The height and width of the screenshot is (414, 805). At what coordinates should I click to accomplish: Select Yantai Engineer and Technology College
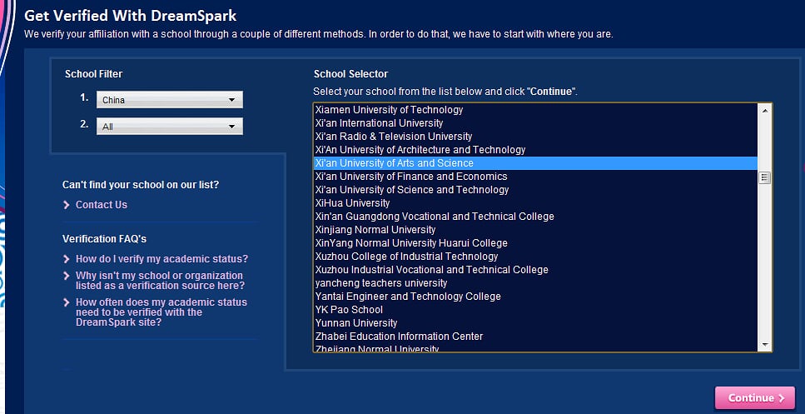535,297
